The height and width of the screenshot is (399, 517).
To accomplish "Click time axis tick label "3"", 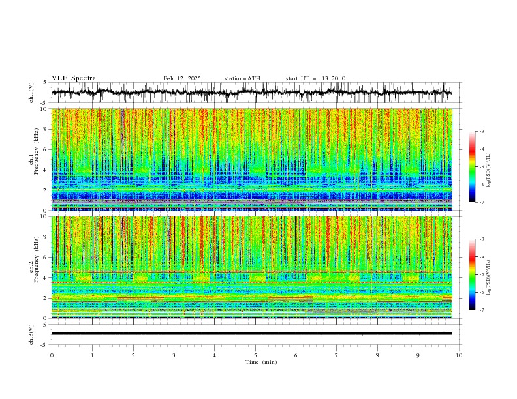I will [x=174, y=355].
